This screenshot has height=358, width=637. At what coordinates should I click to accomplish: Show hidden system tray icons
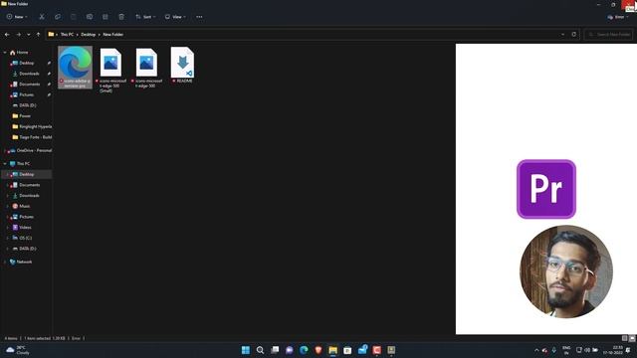pos(536,350)
